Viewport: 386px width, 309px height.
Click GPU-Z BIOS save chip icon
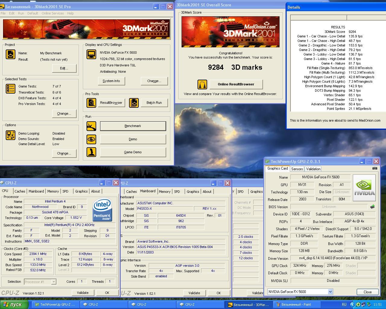(x=372, y=207)
